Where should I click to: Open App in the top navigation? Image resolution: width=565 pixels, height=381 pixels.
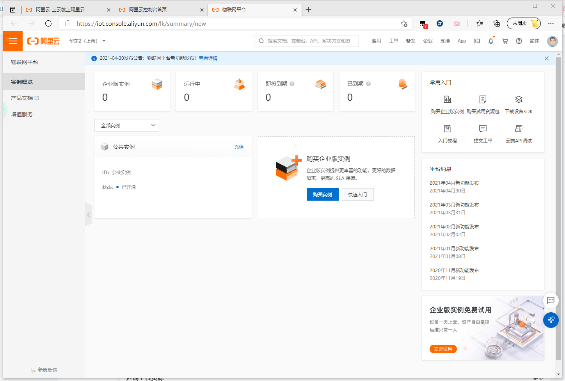click(462, 41)
